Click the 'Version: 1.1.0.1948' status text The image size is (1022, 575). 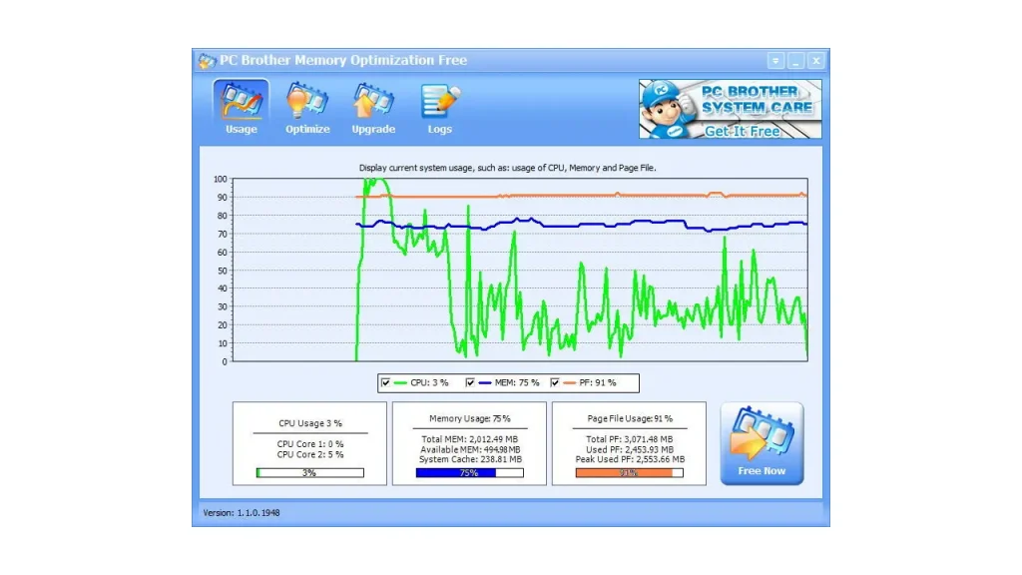click(242, 513)
